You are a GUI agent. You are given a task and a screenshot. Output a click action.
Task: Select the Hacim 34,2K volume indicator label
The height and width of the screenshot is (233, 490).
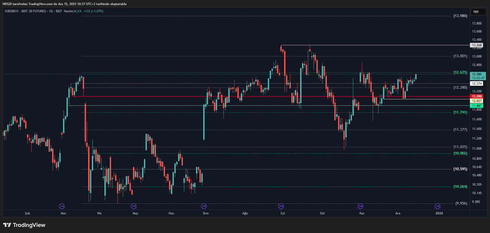(73, 11)
